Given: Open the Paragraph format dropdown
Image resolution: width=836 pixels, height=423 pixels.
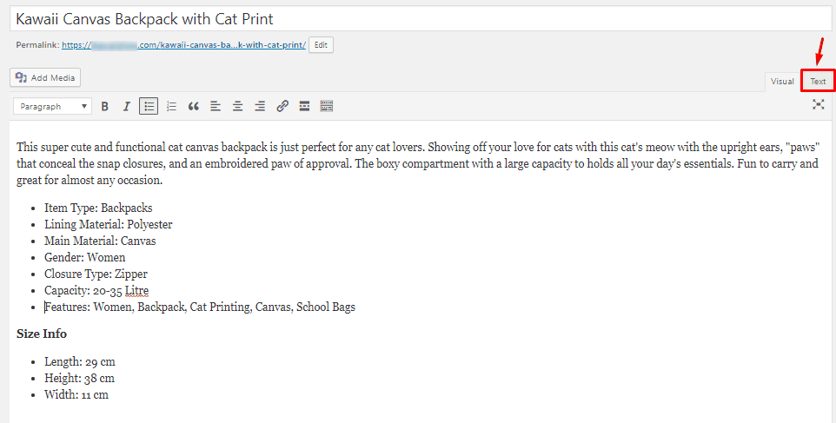Looking at the screenshot, I should click(54, 107).
